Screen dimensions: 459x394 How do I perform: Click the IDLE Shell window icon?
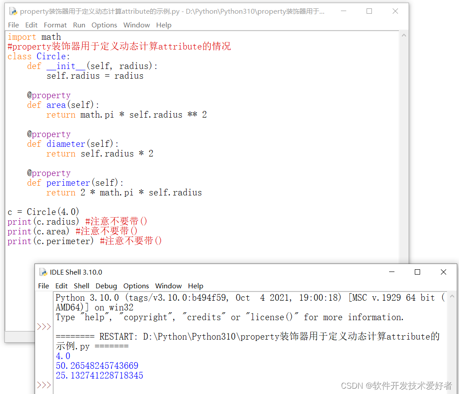(x=43, y=272)
